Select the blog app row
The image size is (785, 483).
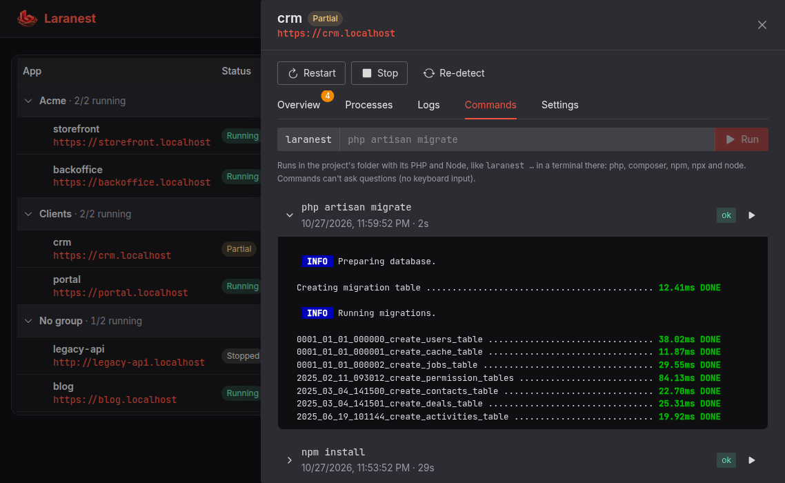click(x=139, y=393)
